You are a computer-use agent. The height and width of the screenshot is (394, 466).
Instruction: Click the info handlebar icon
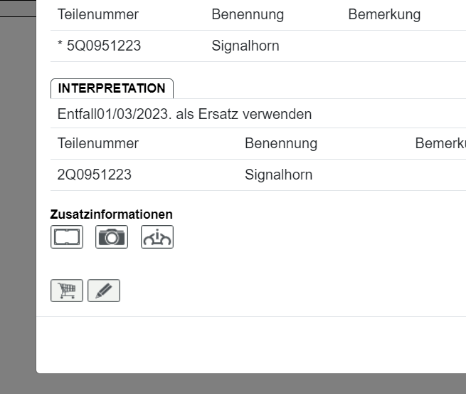click(x=157, y=237)
